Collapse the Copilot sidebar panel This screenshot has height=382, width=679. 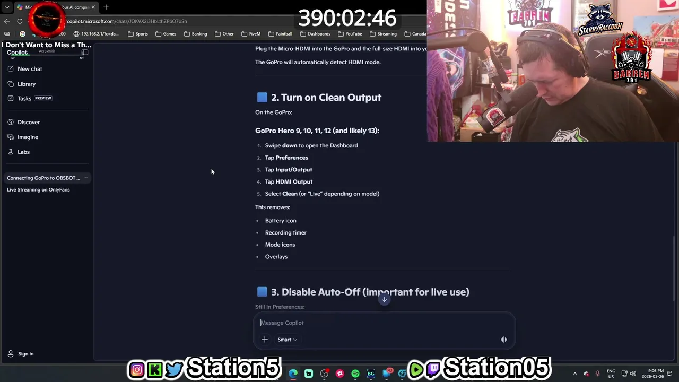pyautogui.click(x=84, y=53)
